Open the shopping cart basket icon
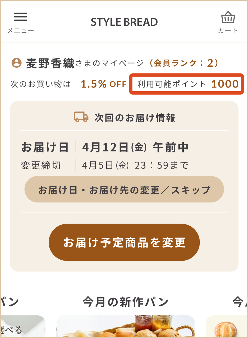The height and width of the screenshot is (338, 248). pos(228,17)
